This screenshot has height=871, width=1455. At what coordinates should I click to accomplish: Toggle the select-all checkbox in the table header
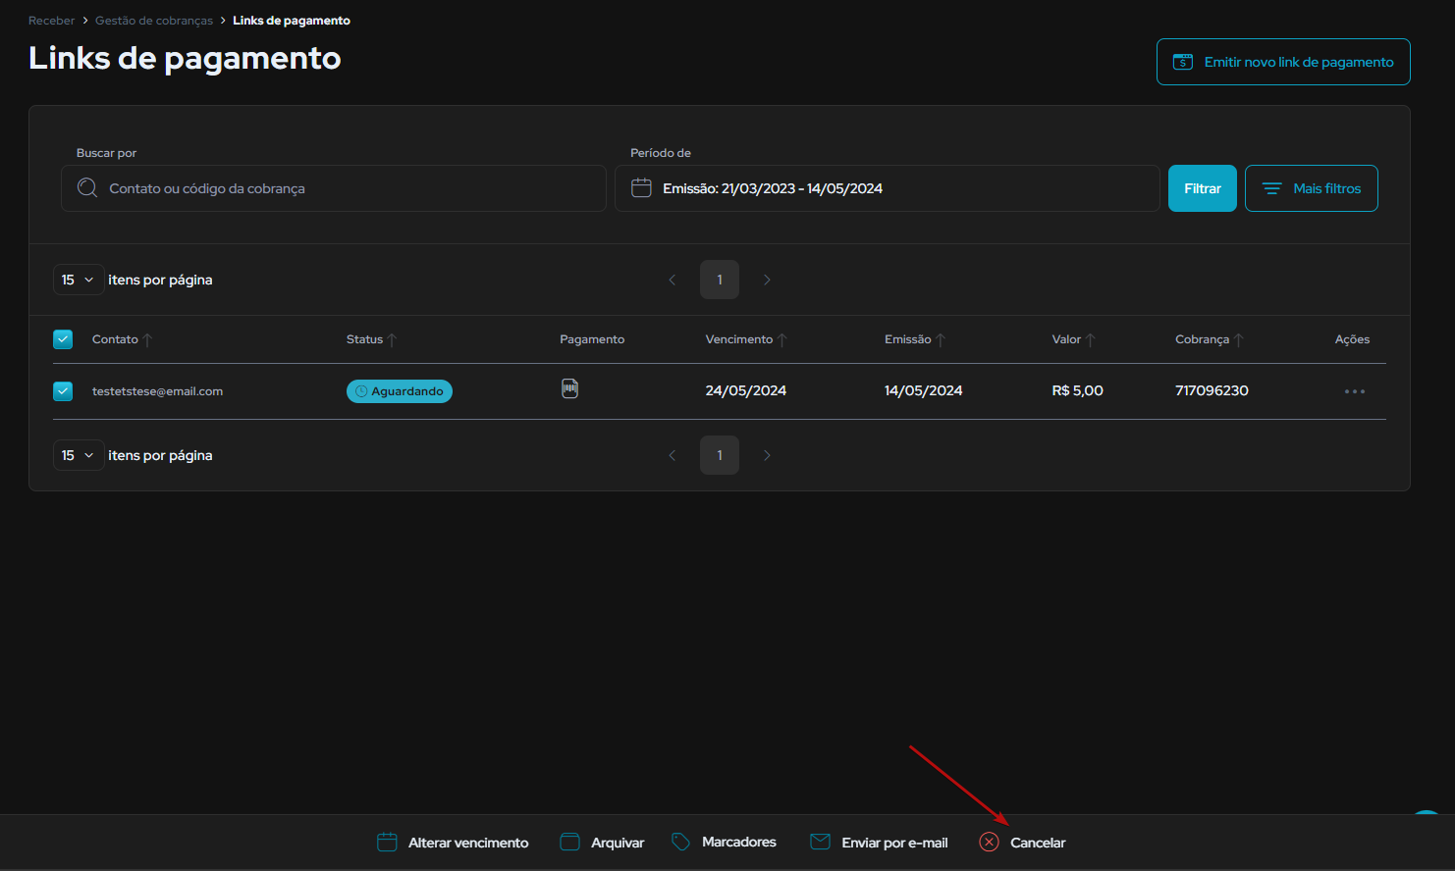pyautogui.click(x=63, y=339)
